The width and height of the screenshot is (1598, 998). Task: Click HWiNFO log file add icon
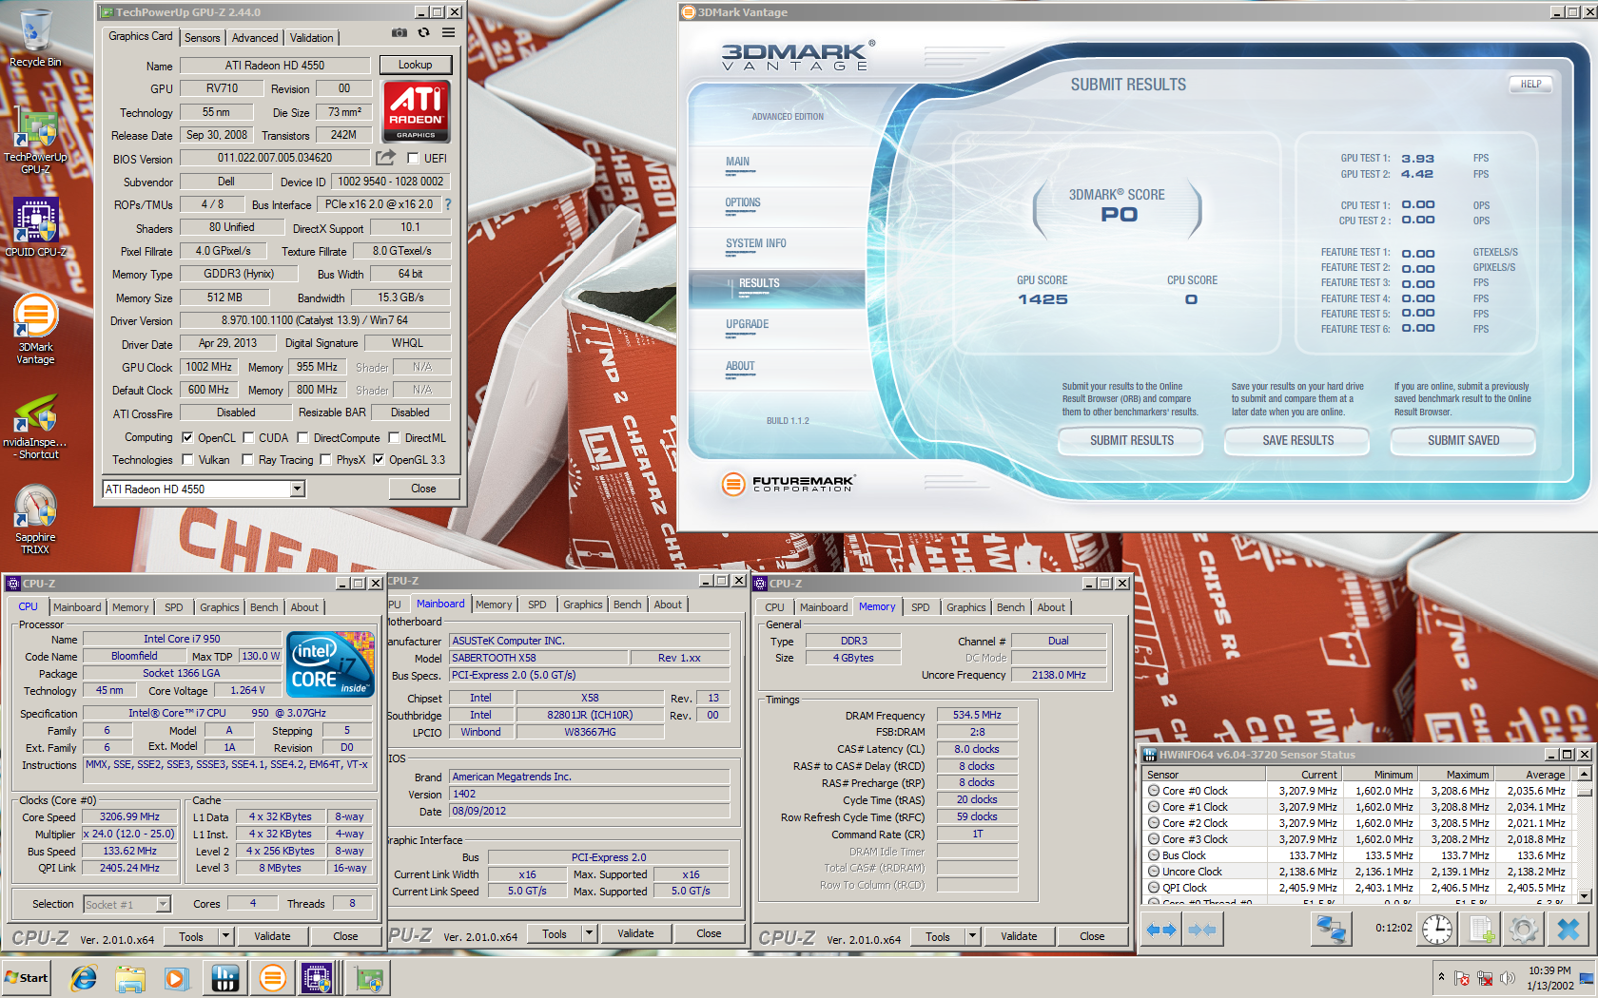coord(1481,929)
